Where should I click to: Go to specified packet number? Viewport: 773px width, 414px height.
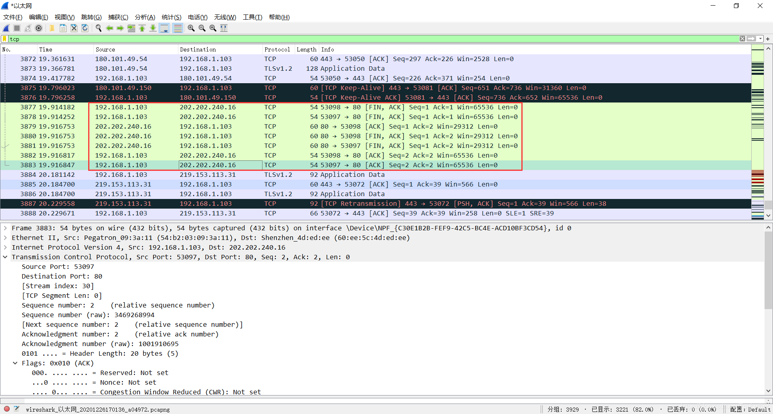(131, 28)
